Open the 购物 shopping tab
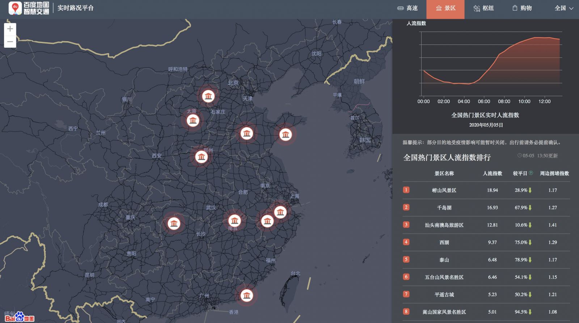Viewport: 579px width, 323px height. [x=522, y=8]
